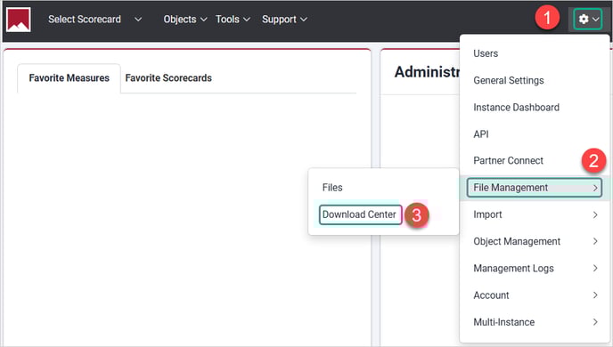Screen dimensions: 613x347
Task: Go to General Settings
Action: coord(509,80)
